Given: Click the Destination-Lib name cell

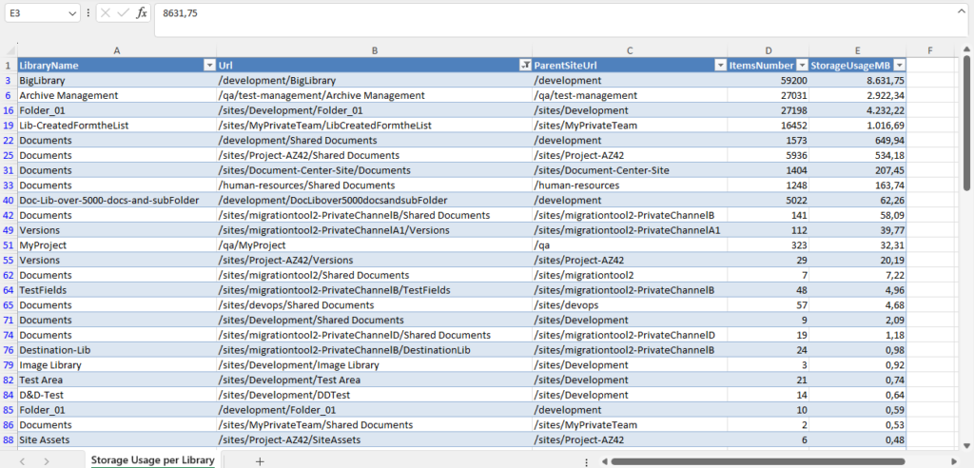Looking at the screenshot, I should [117, 350].
